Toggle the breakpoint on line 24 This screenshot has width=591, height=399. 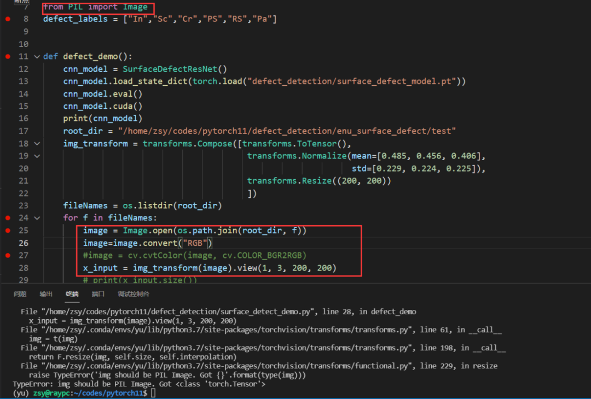8,218
